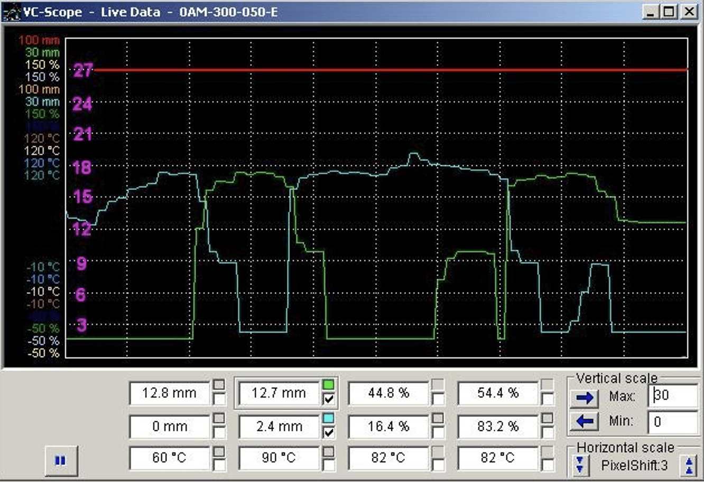Click the VC-Scope icon in title bar
This screenshot has height=483, width=704.
point(12,12)
